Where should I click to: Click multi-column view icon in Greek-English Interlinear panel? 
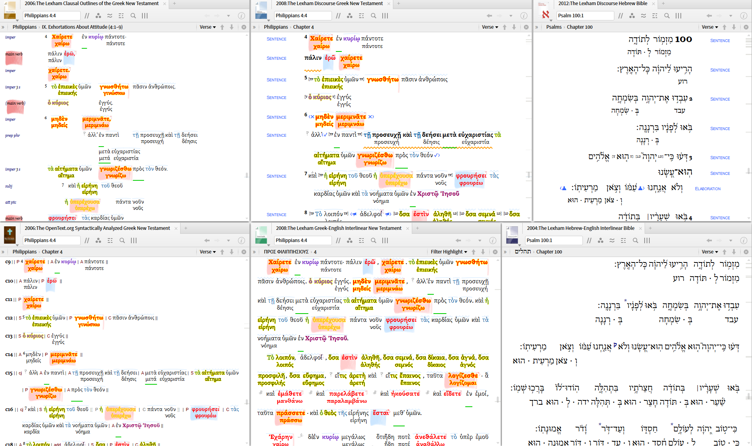pos(385,240)
